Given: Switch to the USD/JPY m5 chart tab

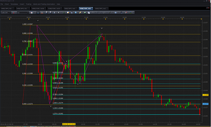Looking at the screenshot, I should point(70,9).
